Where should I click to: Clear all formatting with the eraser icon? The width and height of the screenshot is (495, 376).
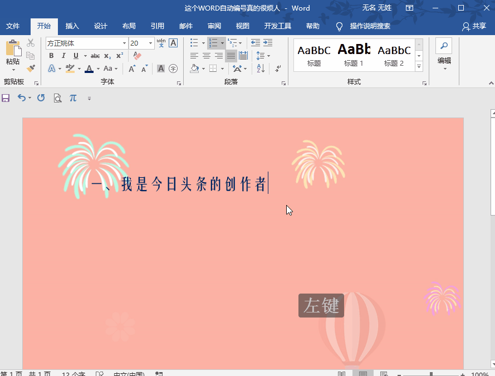point(136,56)
